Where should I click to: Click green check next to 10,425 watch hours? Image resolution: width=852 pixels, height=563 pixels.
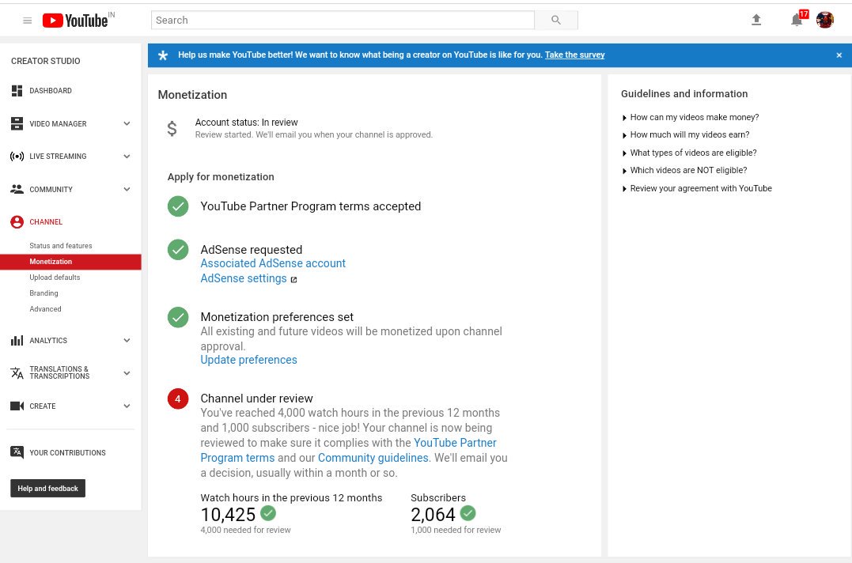(268, 513)
